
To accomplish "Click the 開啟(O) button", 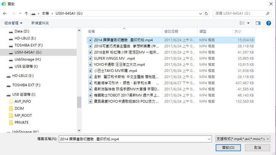I will [228, 148].
